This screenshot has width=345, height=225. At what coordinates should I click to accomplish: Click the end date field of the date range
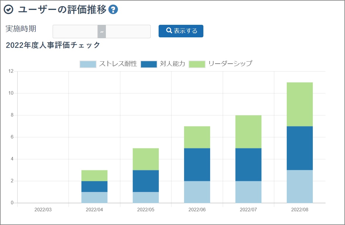(x=129, y=31)
